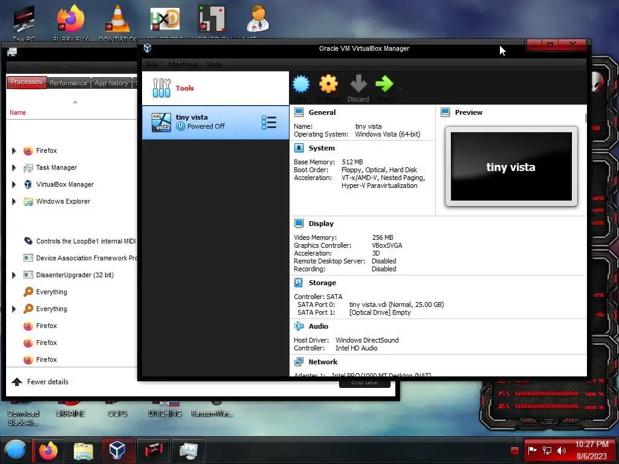
Task: Select the Device Association Framework process row
Action: (72, 258)
